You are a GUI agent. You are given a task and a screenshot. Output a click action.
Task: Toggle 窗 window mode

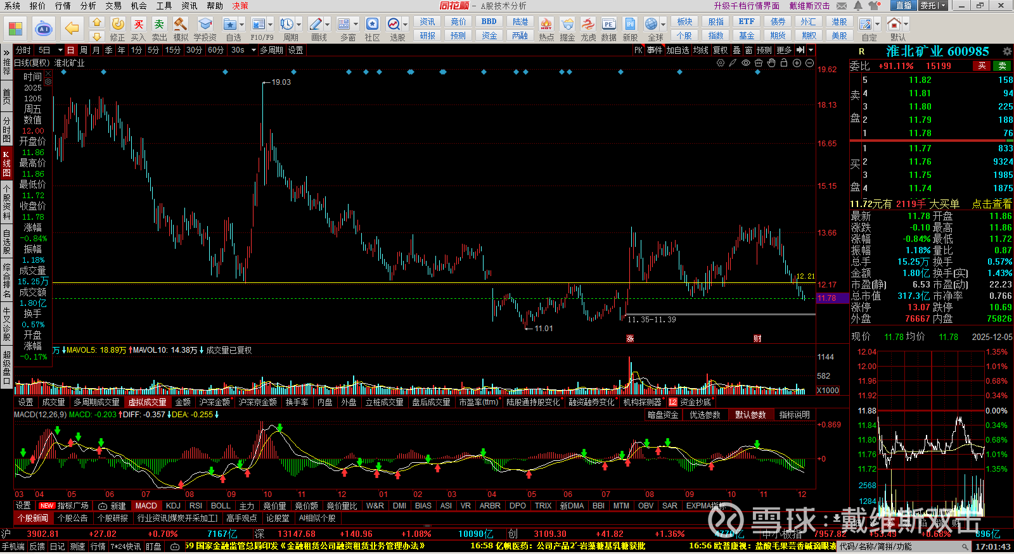(749, 50)
